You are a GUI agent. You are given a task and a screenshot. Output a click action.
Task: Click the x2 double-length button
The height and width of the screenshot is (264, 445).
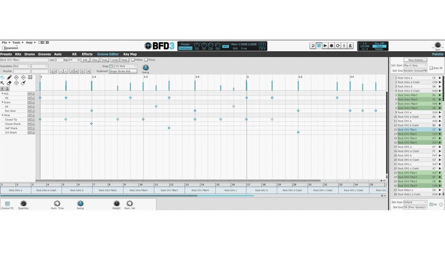76,72
